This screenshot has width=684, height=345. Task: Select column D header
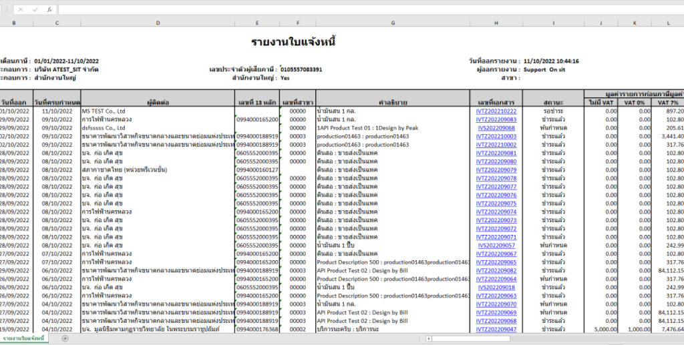coord(158,23)
